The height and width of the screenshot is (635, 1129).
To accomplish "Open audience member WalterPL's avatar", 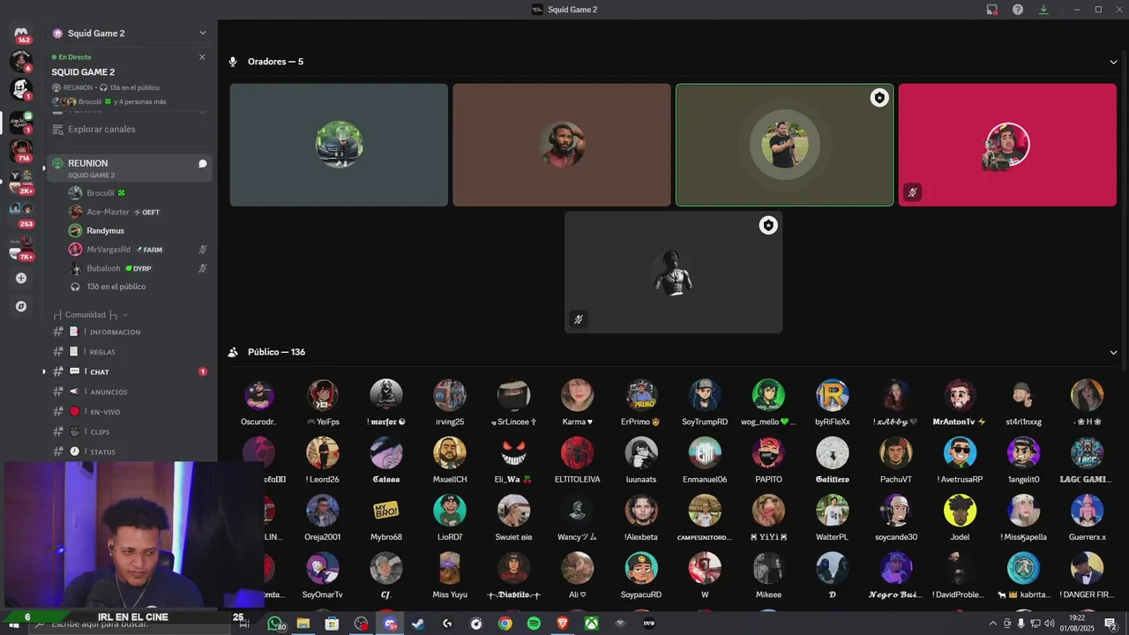I will (x=833, y=510).
